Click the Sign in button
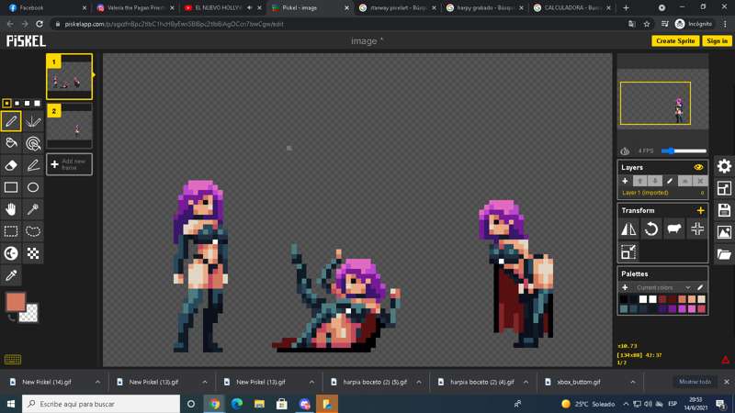This screenshot has width=735, height=413. 718,41
